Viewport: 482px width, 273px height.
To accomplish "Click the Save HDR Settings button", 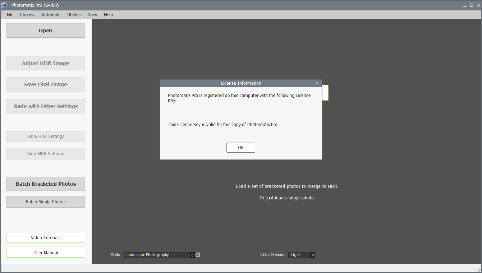I will click(x=46, y=136).
